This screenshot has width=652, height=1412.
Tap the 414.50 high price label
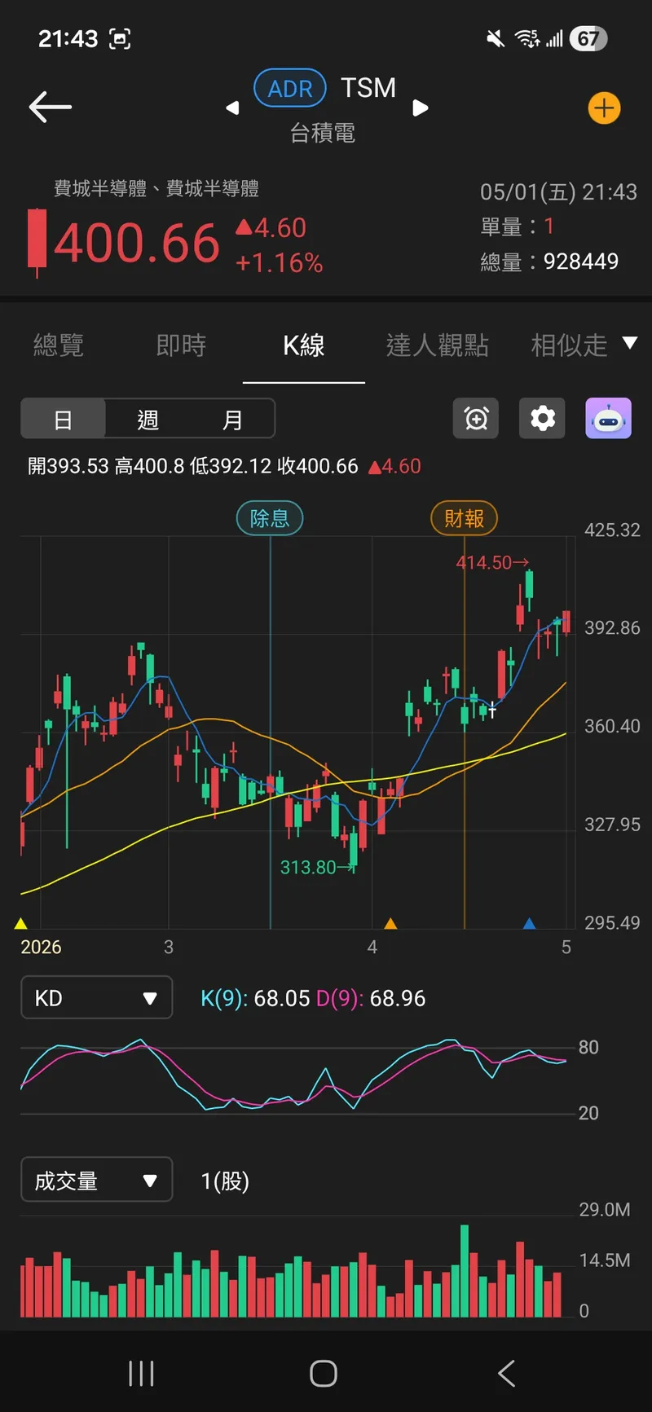coord(492,562)
